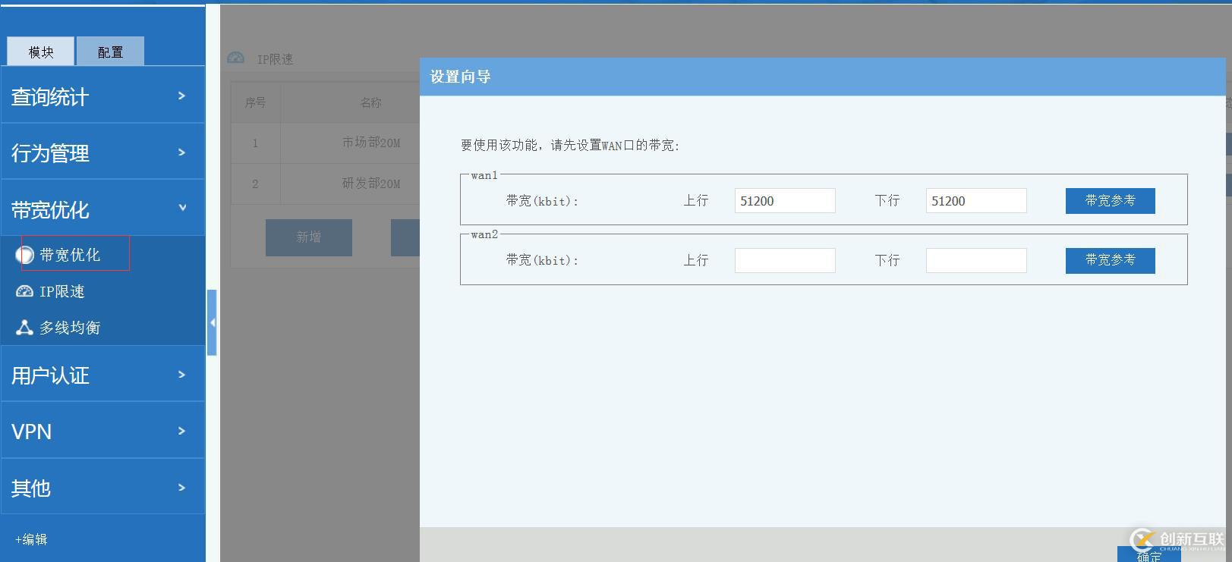
Task: Click the IP限速 speedometer icon in sidebar
Action: pos(24,291)
